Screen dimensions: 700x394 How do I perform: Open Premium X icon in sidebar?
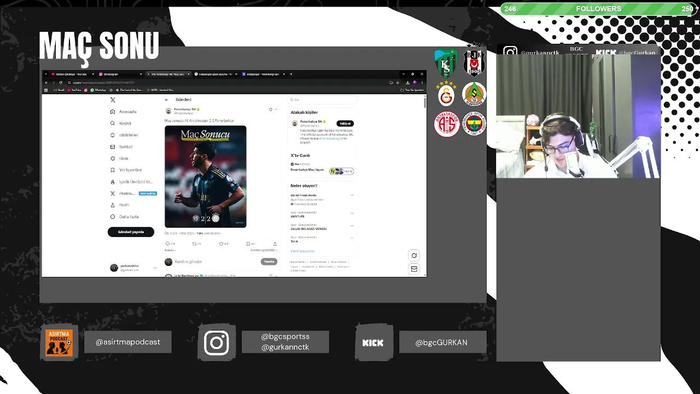coord(113,193)
